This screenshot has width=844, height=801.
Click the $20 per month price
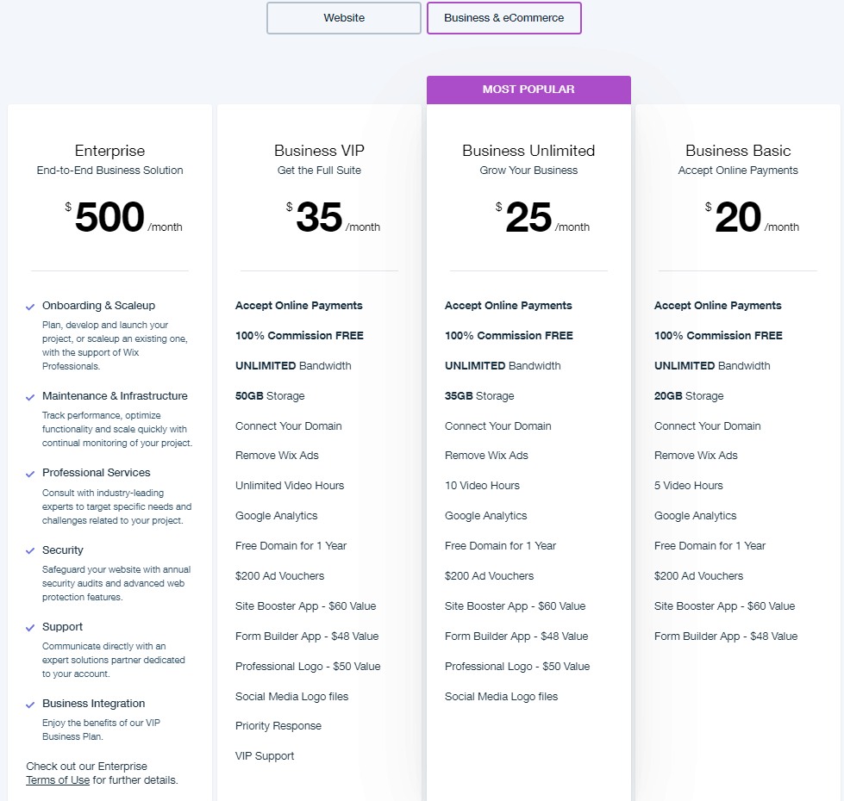(752, 217)
